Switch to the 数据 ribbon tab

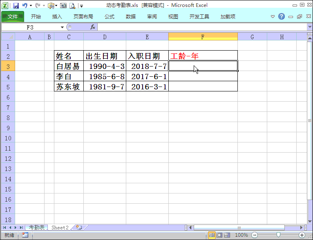pyautogui.click(x=131, y=17)
